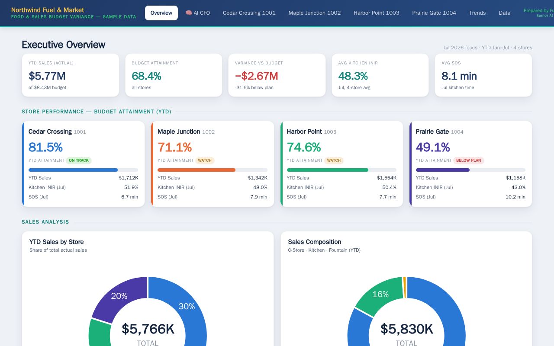Click the $5,830K donut total

[x=407, y=329]
